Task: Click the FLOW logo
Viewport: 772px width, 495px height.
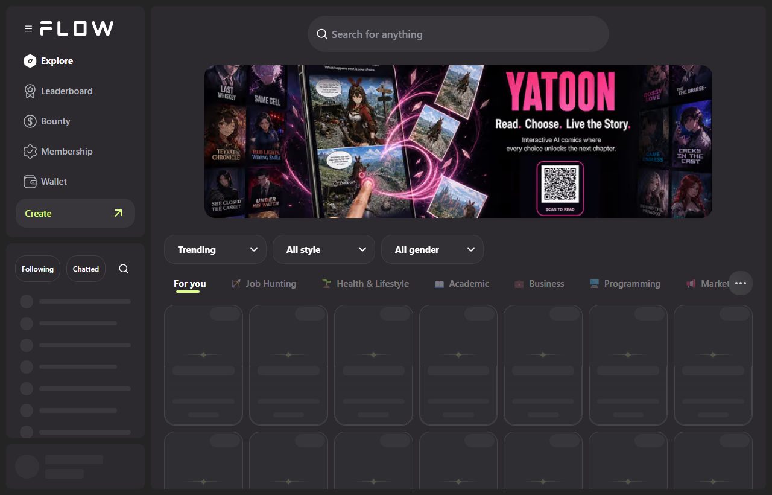Action: pos(77,28)
